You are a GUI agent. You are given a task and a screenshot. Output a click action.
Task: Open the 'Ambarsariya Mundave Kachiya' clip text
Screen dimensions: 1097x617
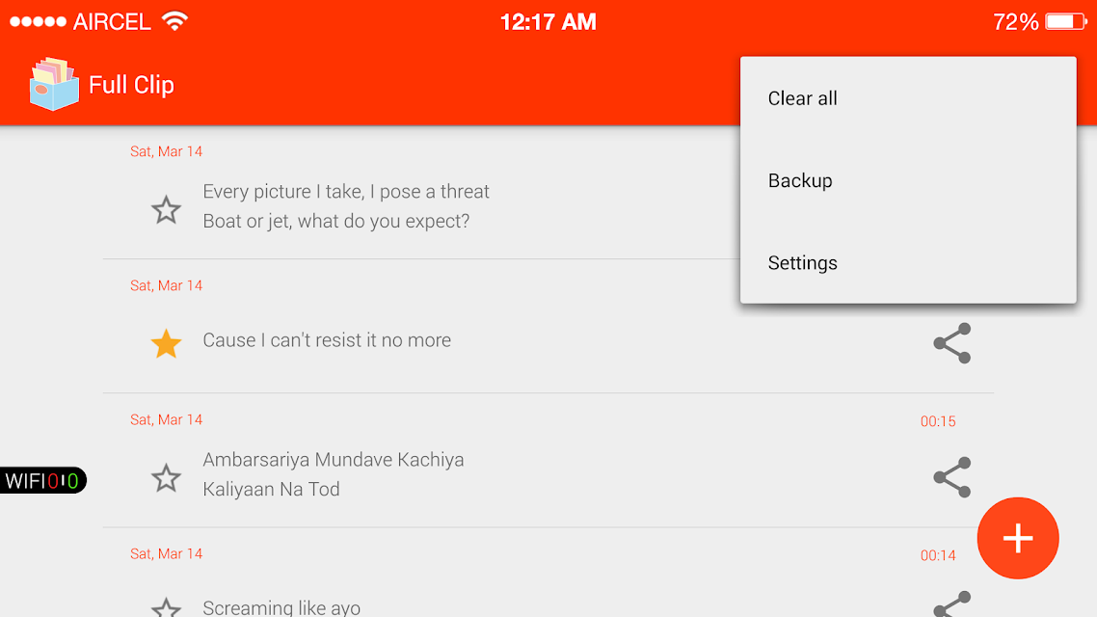[333, 474]
